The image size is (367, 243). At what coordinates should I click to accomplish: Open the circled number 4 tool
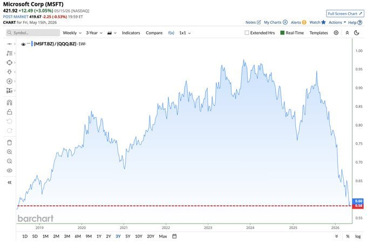[9, 81]
